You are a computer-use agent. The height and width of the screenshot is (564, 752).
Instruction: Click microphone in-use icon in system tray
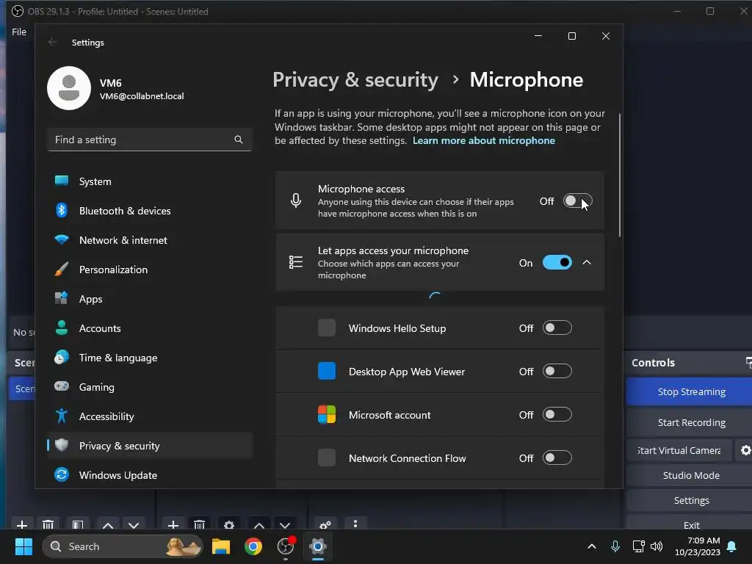[615, 546]
